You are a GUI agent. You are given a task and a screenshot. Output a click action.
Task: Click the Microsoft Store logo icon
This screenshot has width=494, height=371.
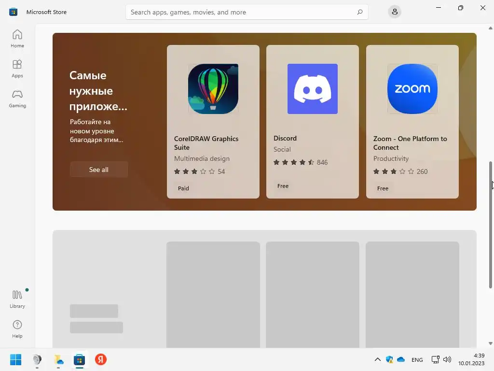13,12
